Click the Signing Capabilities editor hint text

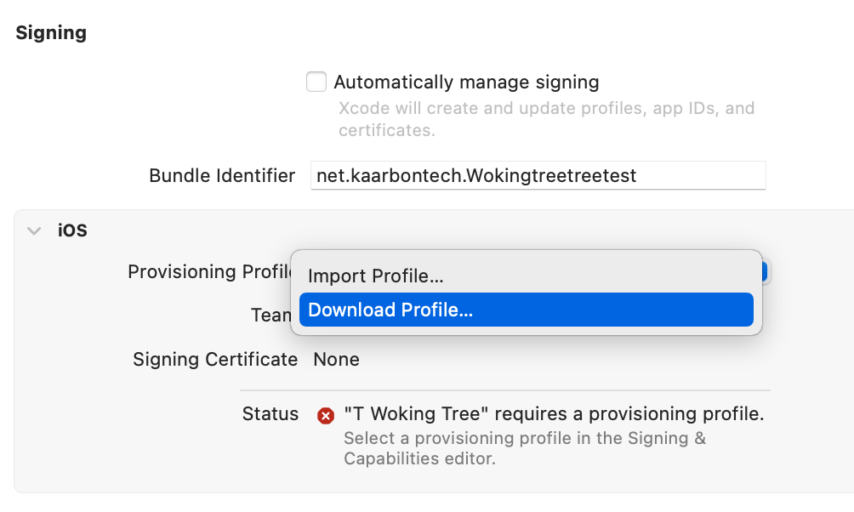tap(524, 447)
